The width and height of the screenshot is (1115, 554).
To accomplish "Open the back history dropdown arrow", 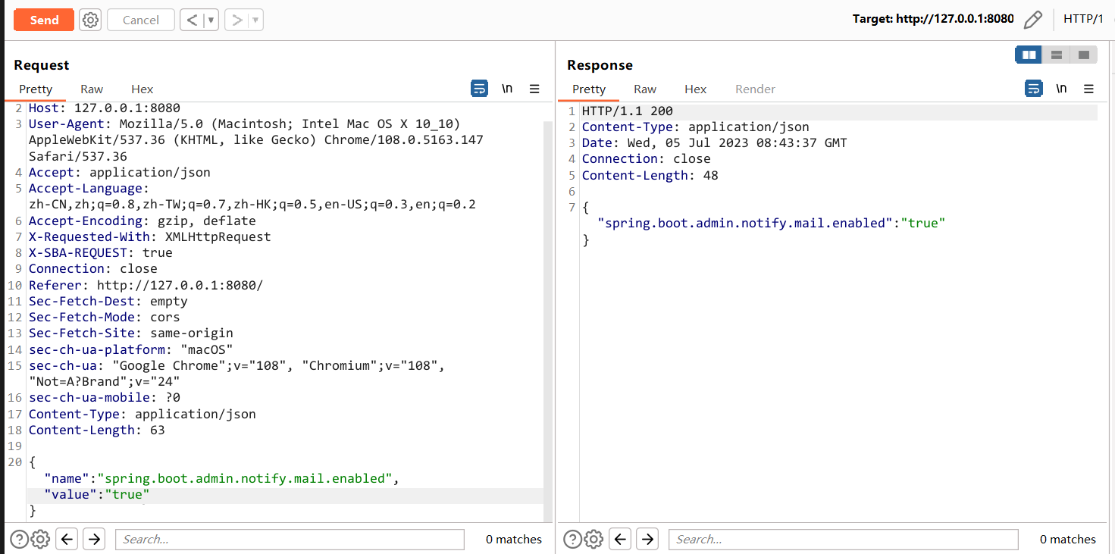I will click(211, 20).
